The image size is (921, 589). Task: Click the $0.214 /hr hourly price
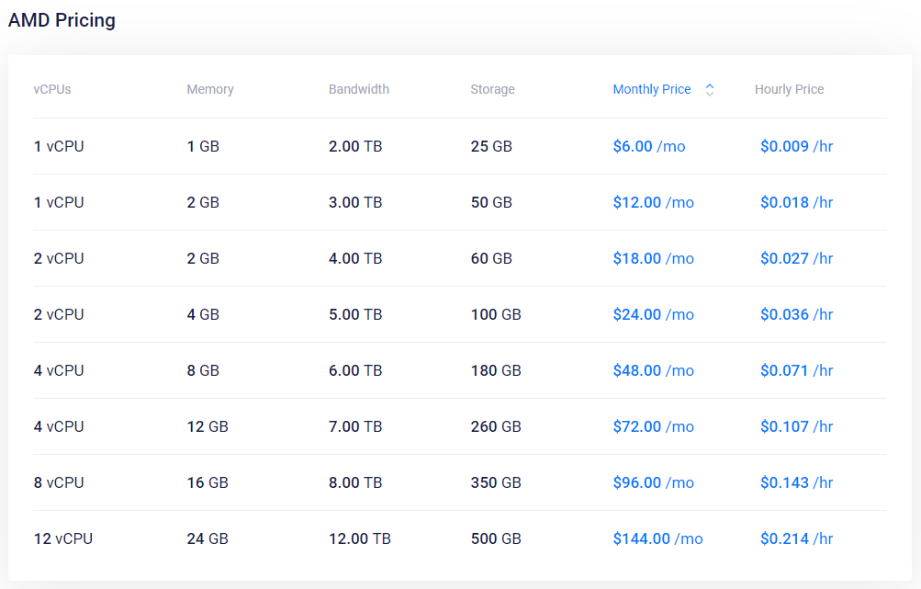click(796, 538)
